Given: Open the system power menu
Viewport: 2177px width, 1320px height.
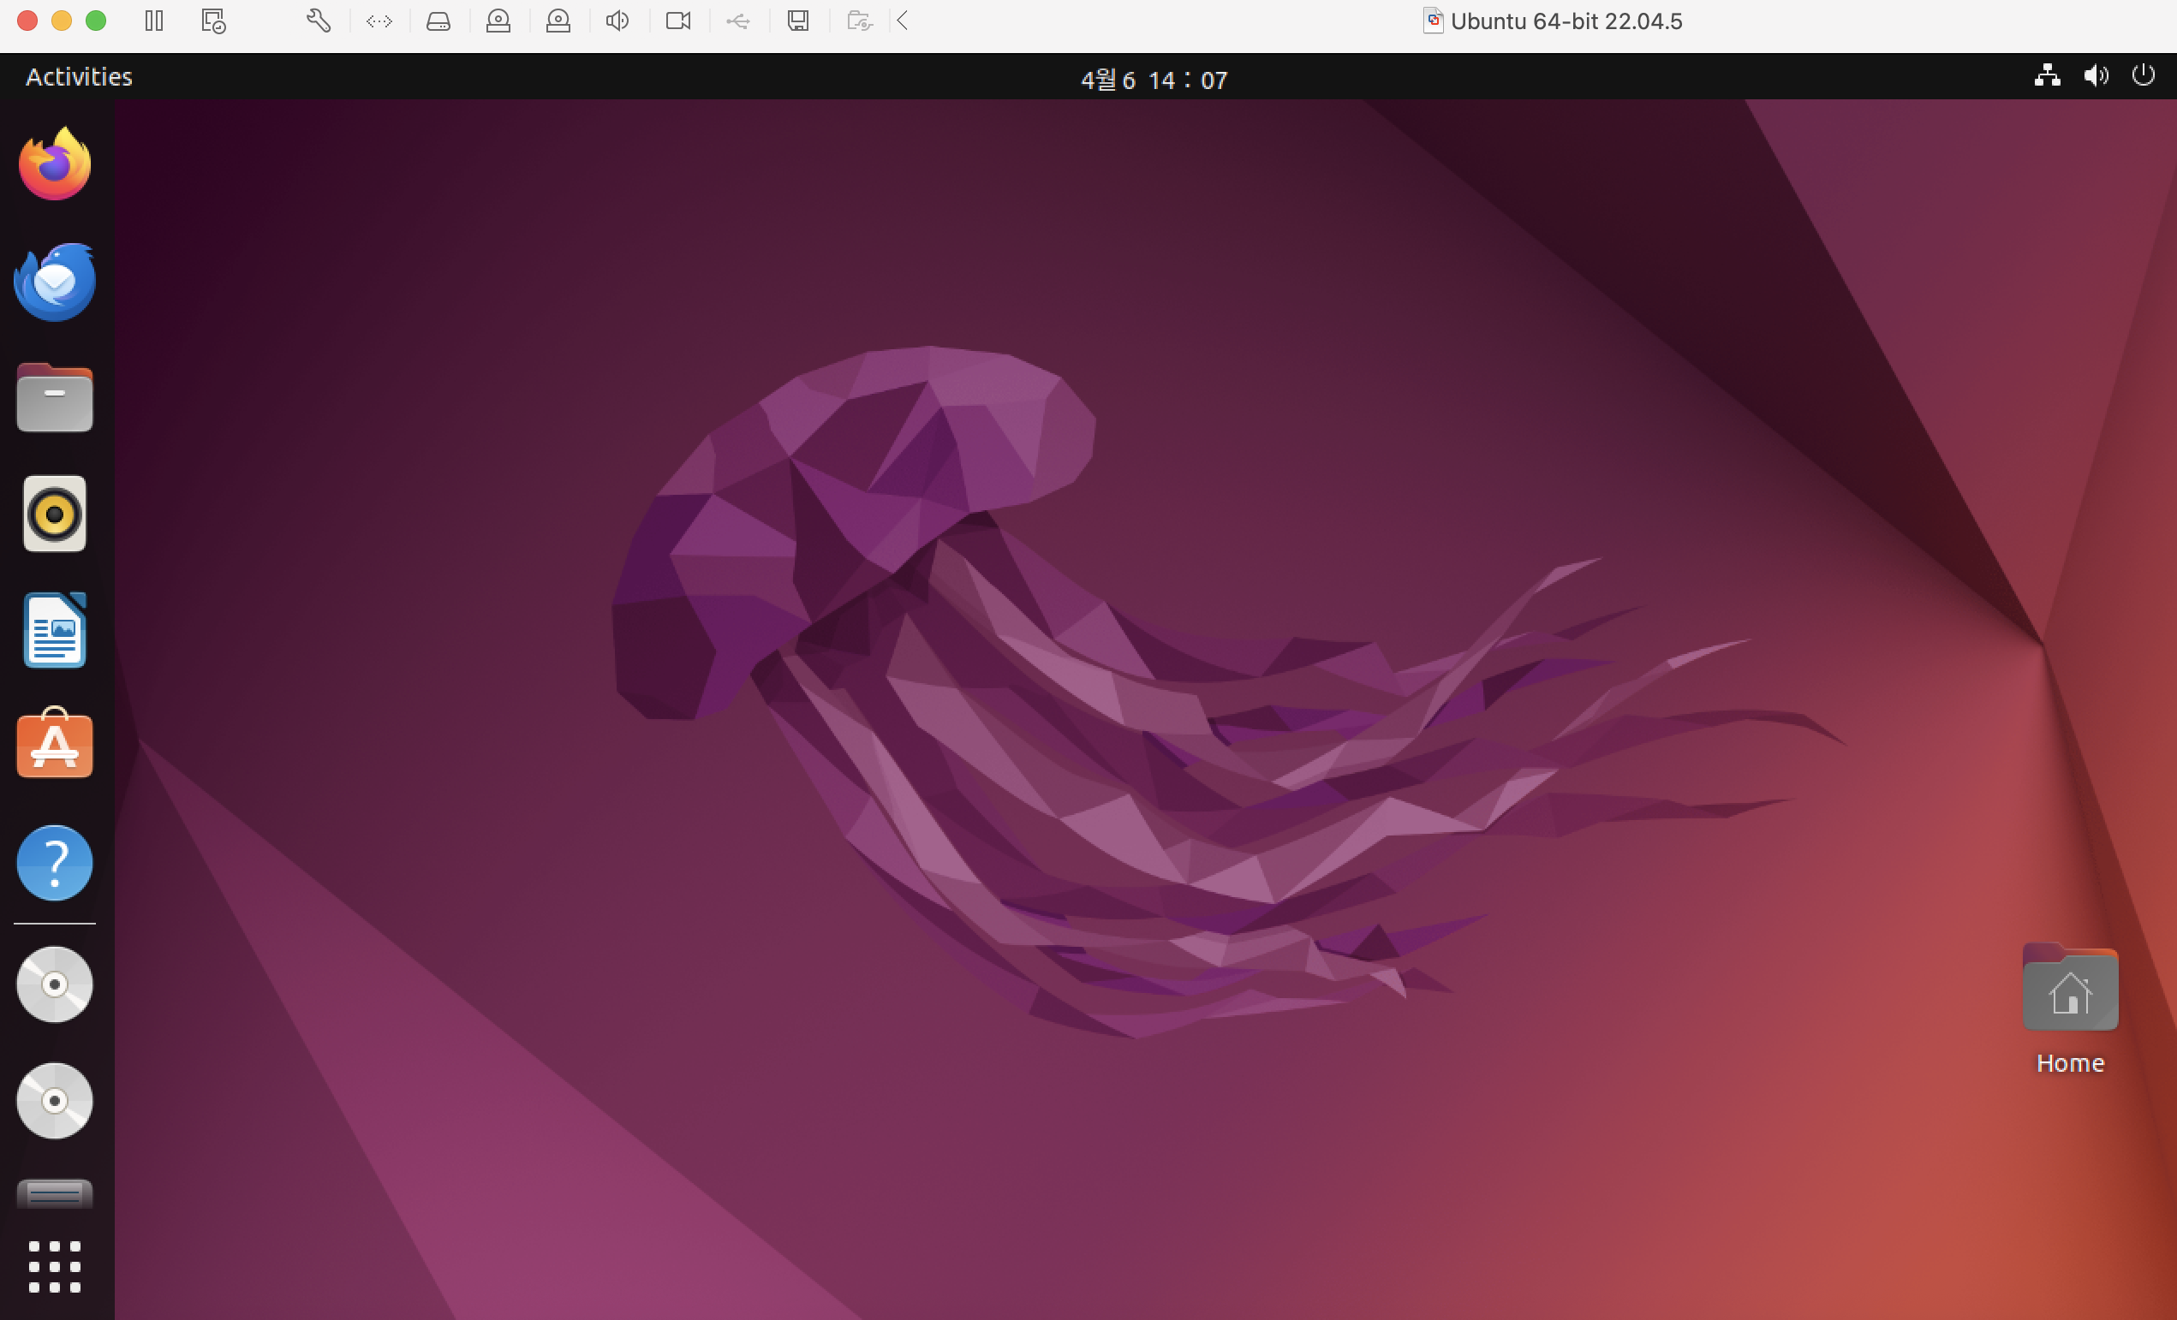Looking at the screenshot, I should tap(2143, 76).
